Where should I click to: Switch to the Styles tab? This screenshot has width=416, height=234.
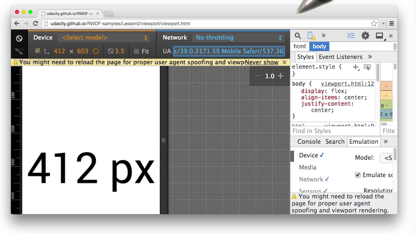pyautogui.click(x=305, y=57)
